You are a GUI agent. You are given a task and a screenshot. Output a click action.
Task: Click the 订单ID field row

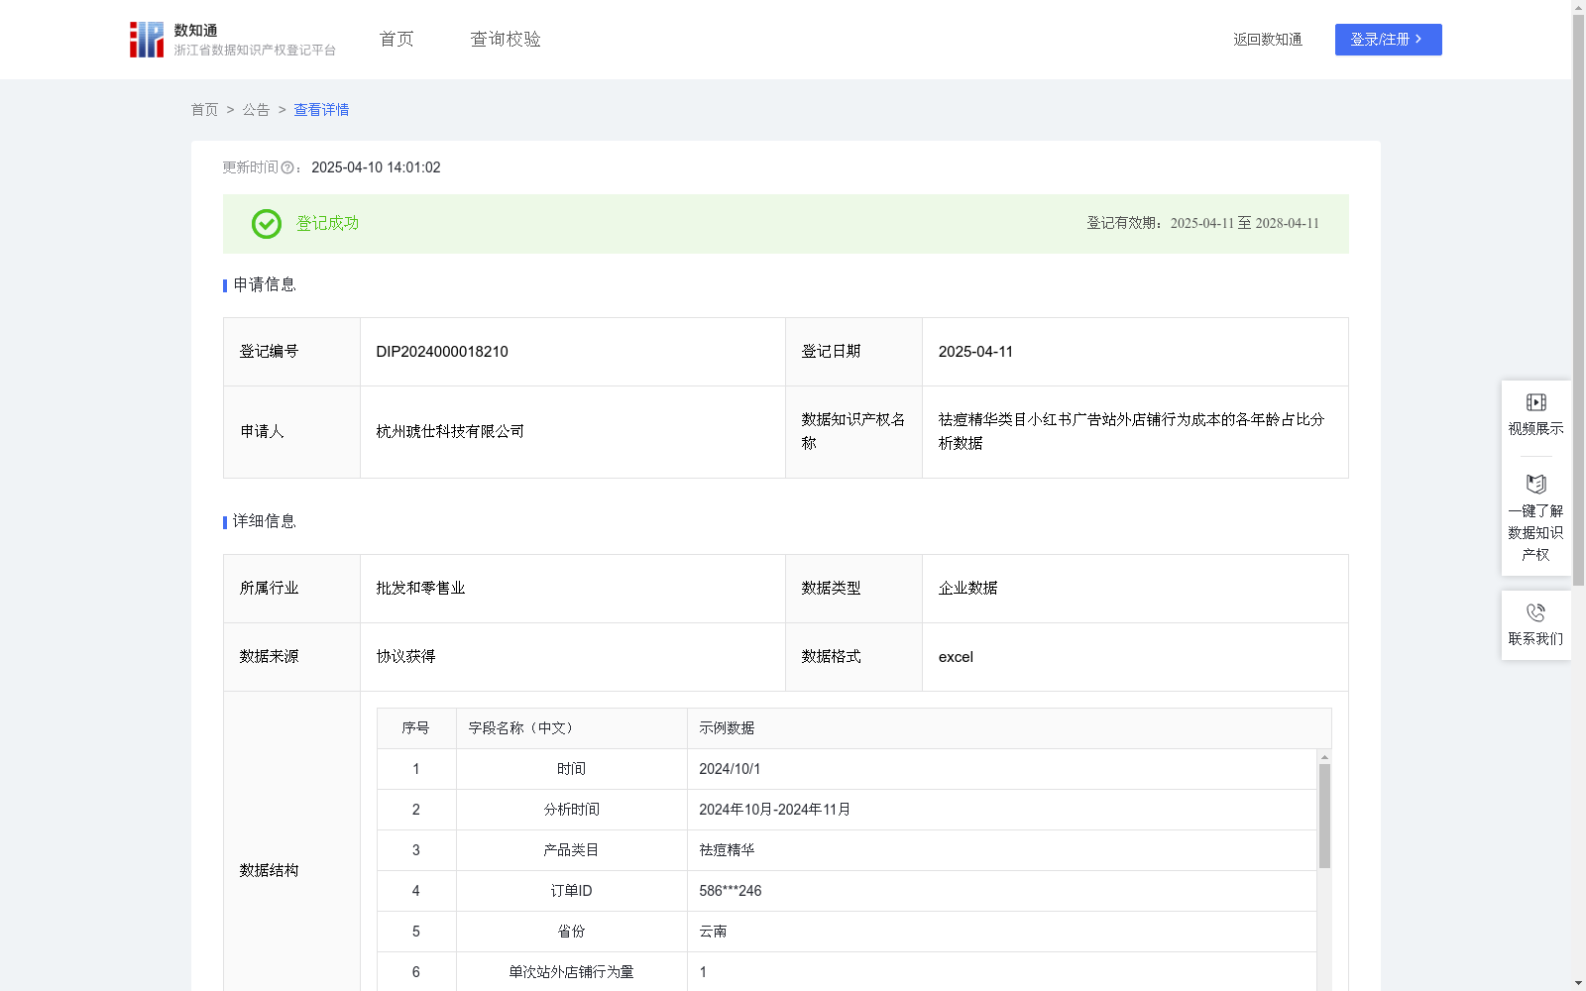click(x=847, y=891)
